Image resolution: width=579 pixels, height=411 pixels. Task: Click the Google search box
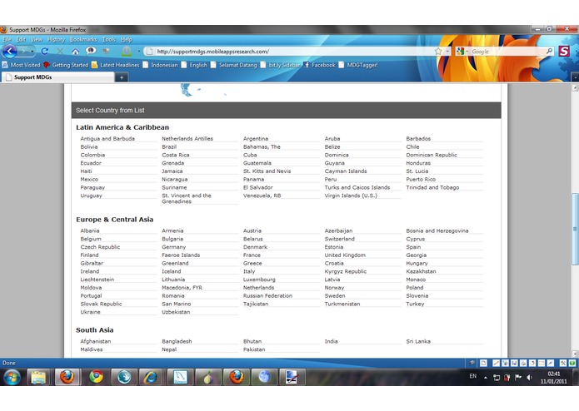coord(507,52)
